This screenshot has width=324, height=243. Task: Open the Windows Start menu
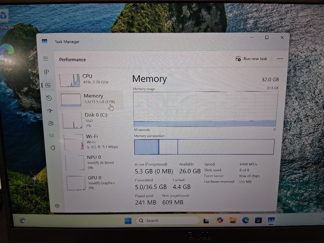tap(128, 221)
